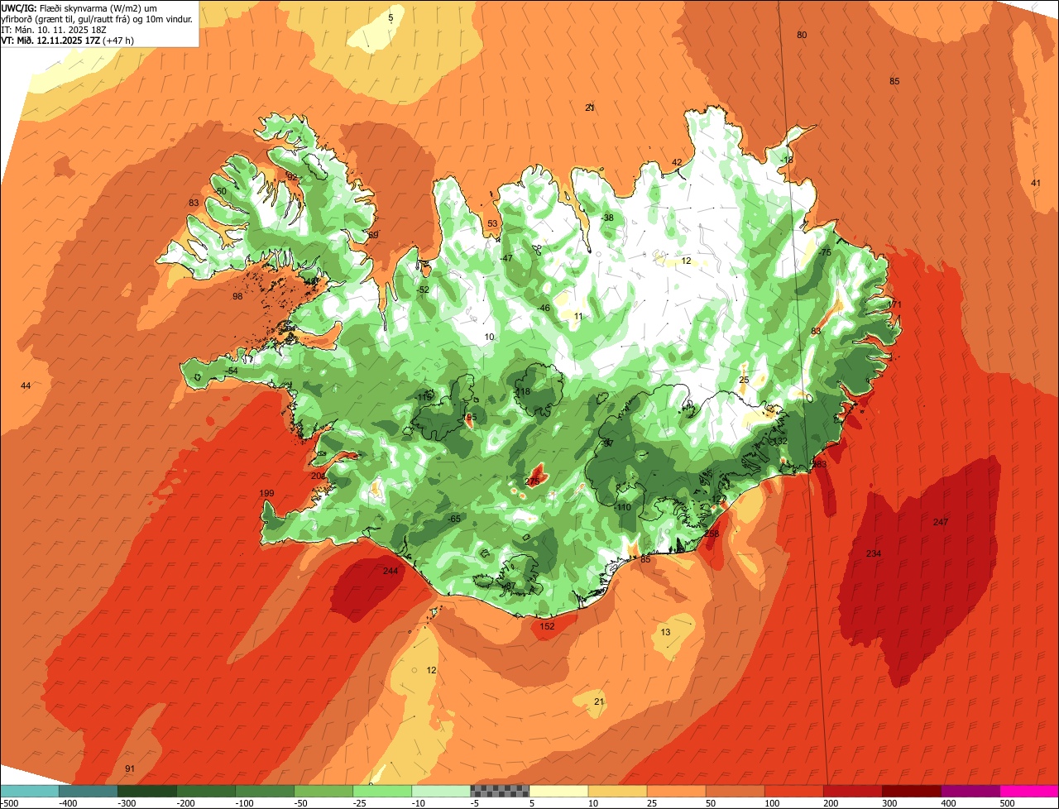Image resolution: width=1059 pixels, height=809 pixels.
Task: Click the map value 247
Action: [941, 522]
